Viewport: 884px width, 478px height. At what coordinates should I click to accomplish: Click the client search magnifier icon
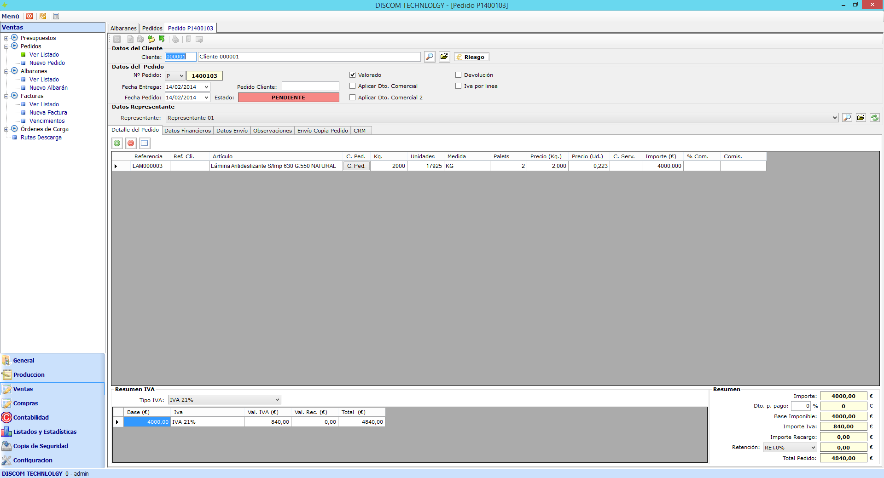429,57
